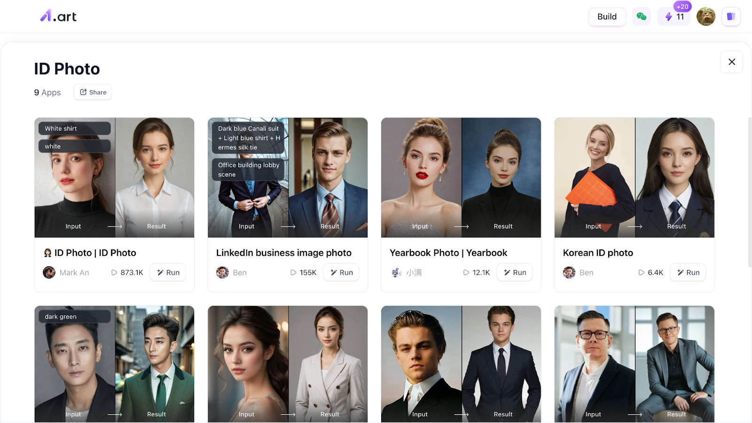Open the user profile avatar

(706, 17)
